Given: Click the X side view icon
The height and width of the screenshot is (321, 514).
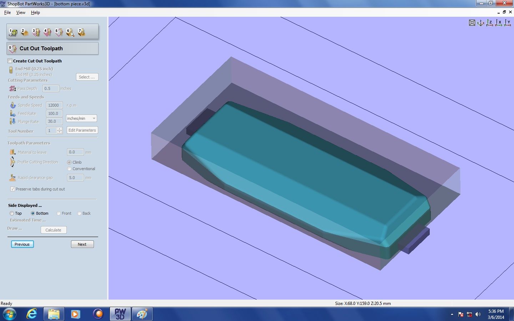Looking at the screenshot, I should (498, 23).
